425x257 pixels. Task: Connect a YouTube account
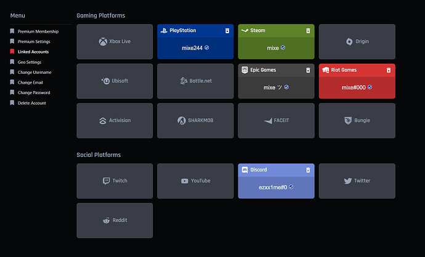195,181
